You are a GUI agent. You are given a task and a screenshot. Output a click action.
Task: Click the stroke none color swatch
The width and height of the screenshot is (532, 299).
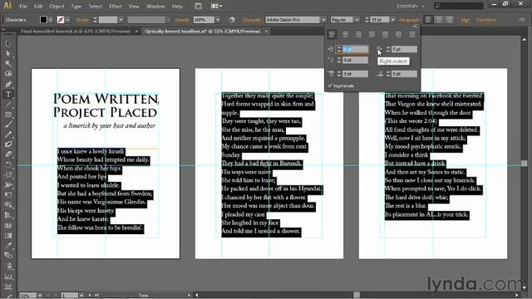point(61,20)
